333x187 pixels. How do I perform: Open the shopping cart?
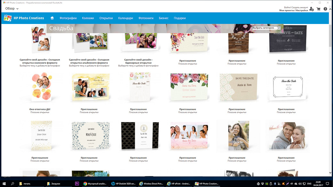click(318, 9)
